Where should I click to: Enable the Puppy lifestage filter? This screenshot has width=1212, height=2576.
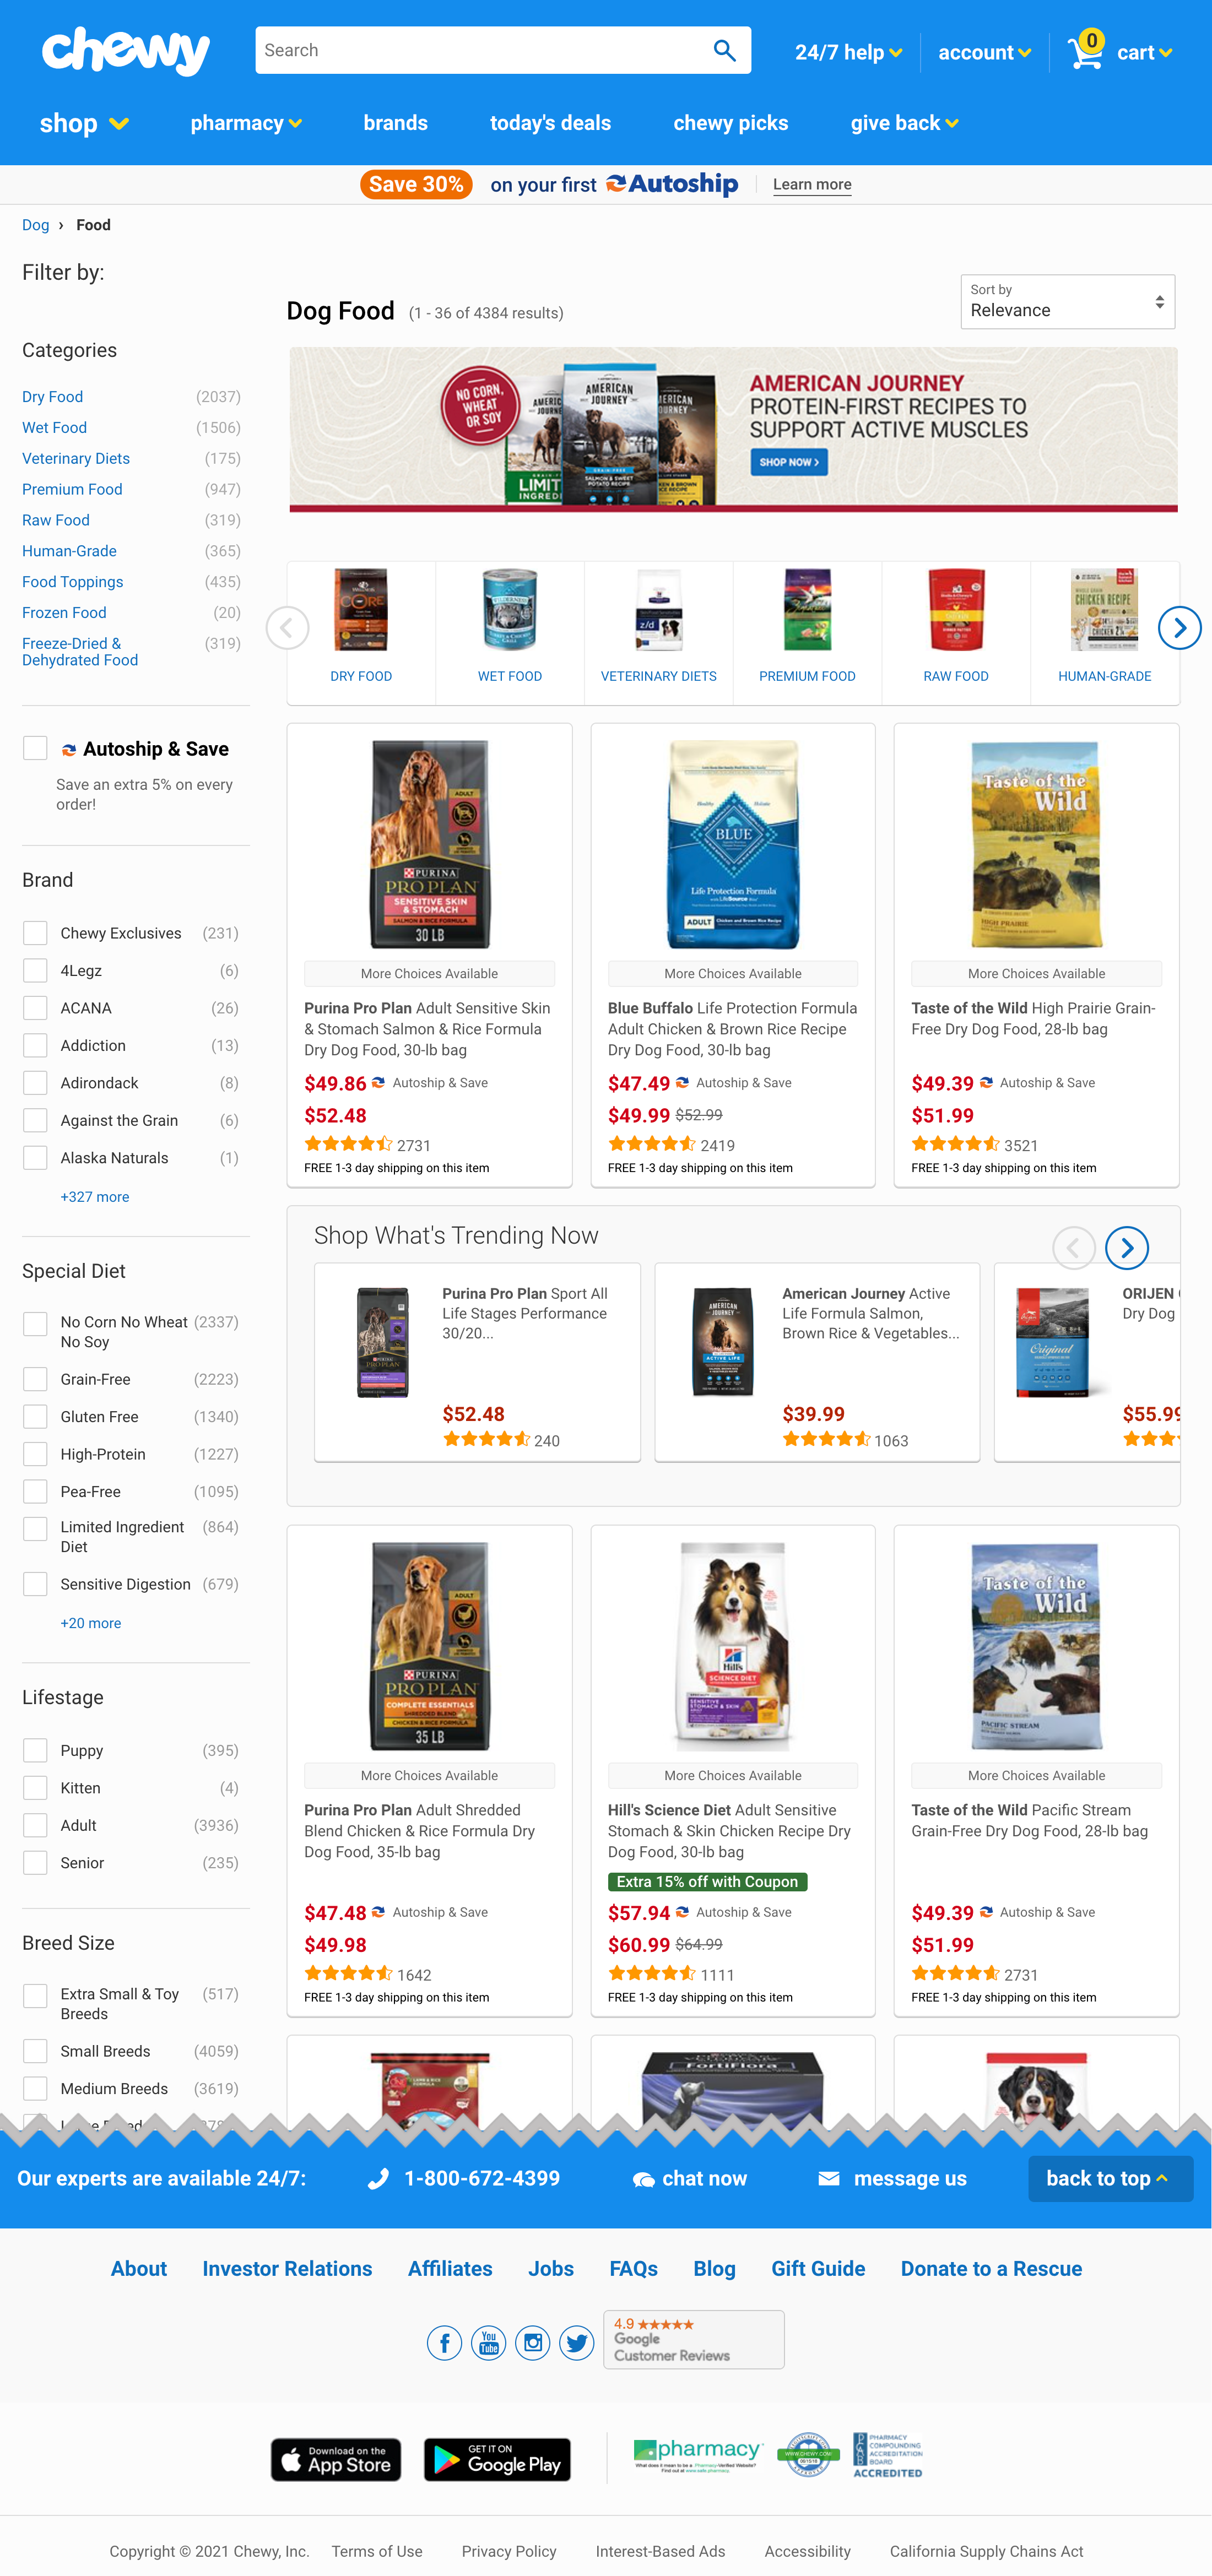click(35, 1750)
